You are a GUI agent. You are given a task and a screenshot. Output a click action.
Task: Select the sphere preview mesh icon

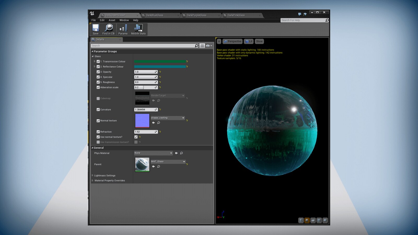pyautogui.click(x=307, y=220)
